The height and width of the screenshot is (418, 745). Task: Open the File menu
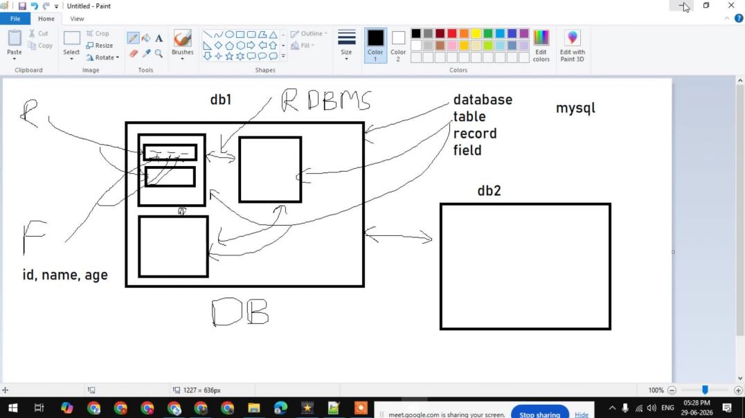[15, 19]
